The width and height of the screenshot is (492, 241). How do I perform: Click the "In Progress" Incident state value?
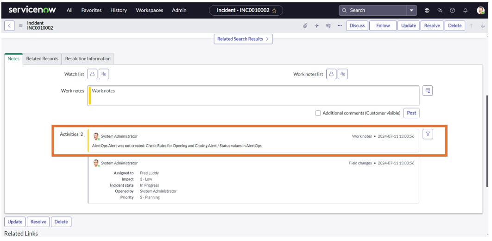tap(149, 185)
